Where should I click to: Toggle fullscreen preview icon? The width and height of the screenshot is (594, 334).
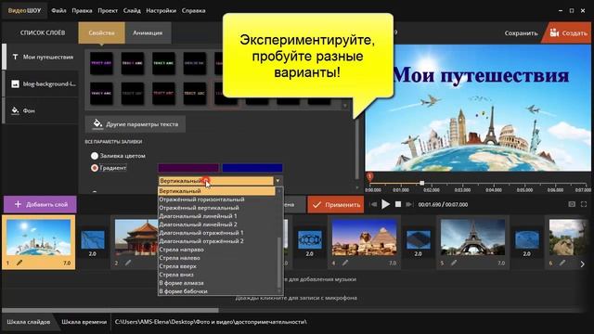584,204
